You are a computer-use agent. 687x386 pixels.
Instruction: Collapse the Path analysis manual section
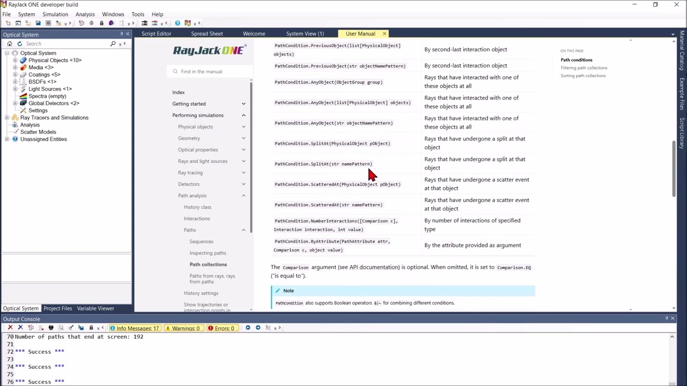coord(243,196)
